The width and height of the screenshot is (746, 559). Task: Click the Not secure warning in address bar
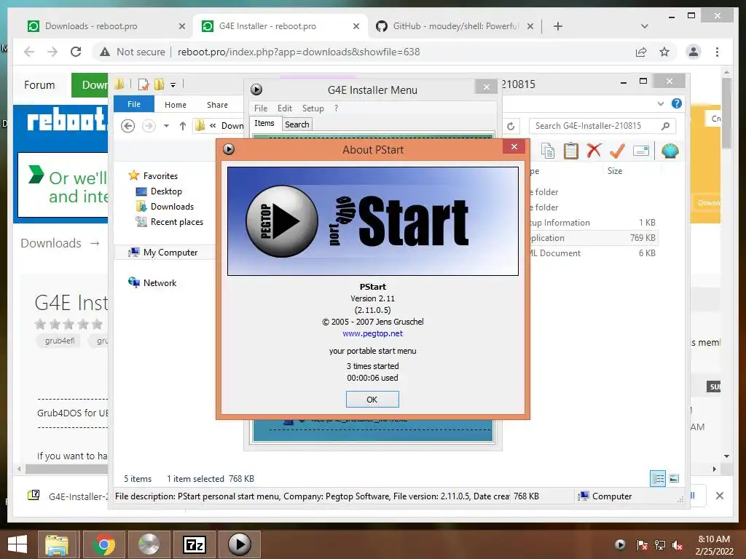(133, 52)
